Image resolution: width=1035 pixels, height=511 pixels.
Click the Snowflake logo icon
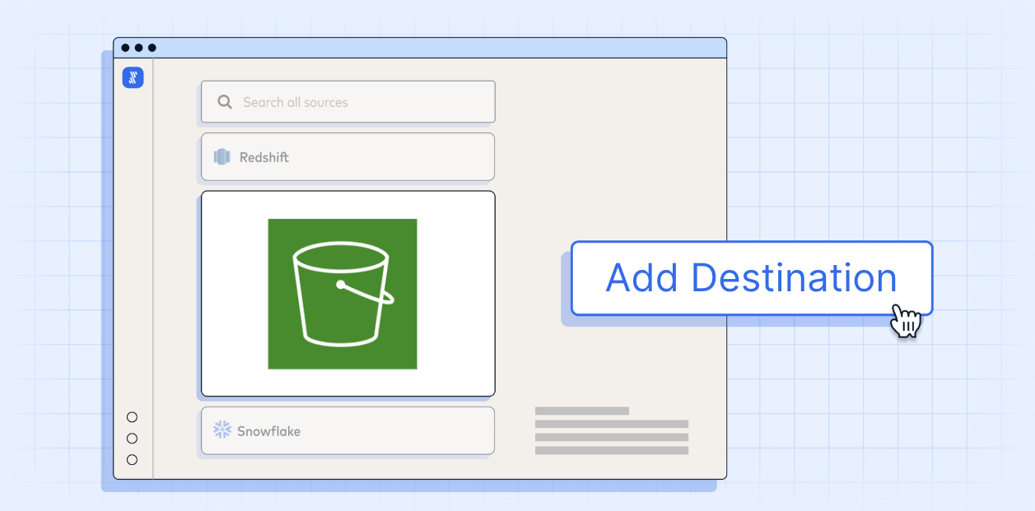pyautogui.click(x=222, y=430)
